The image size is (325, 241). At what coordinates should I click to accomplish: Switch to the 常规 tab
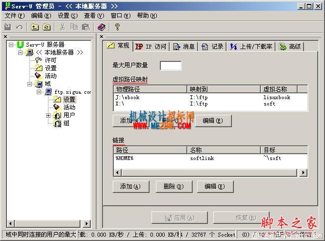tap(118, 46)
